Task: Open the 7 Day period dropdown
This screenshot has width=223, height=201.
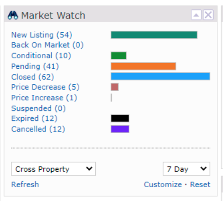Action: 186,169
